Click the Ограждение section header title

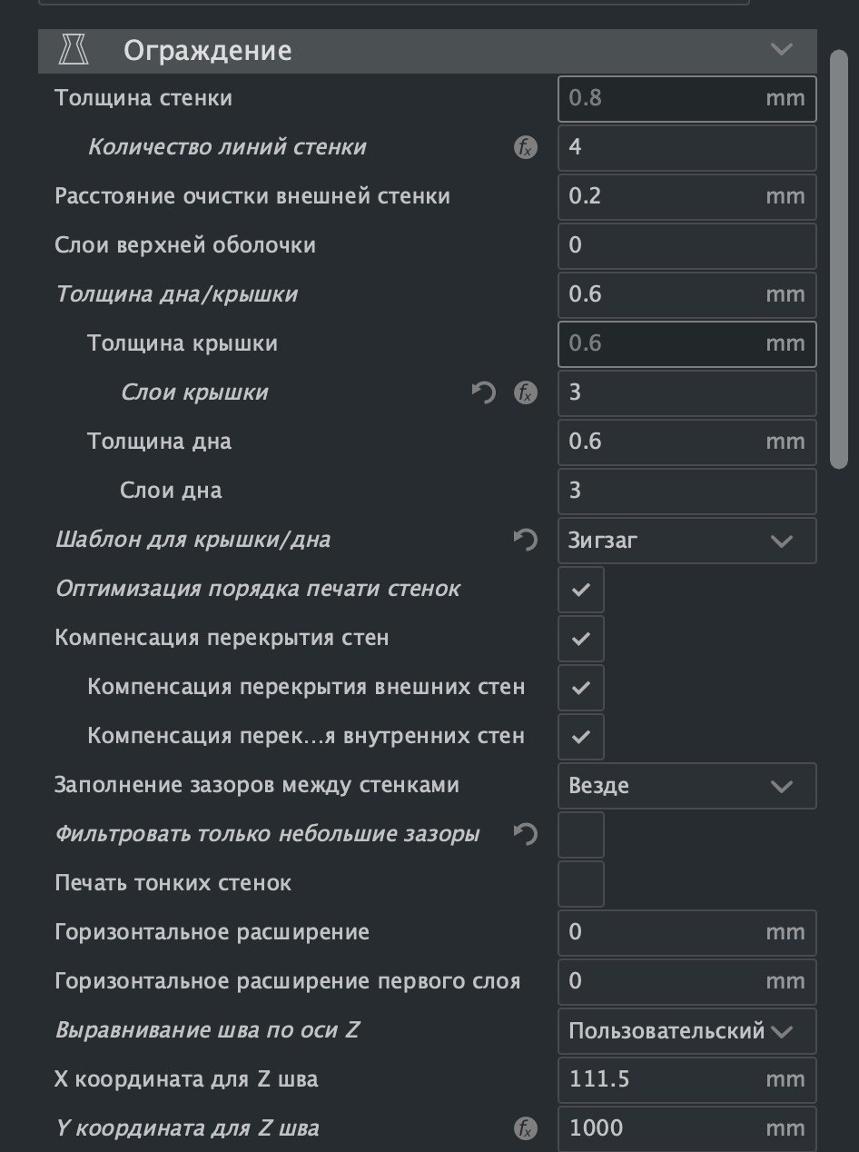pyautogui.click(x=208, y=51)
